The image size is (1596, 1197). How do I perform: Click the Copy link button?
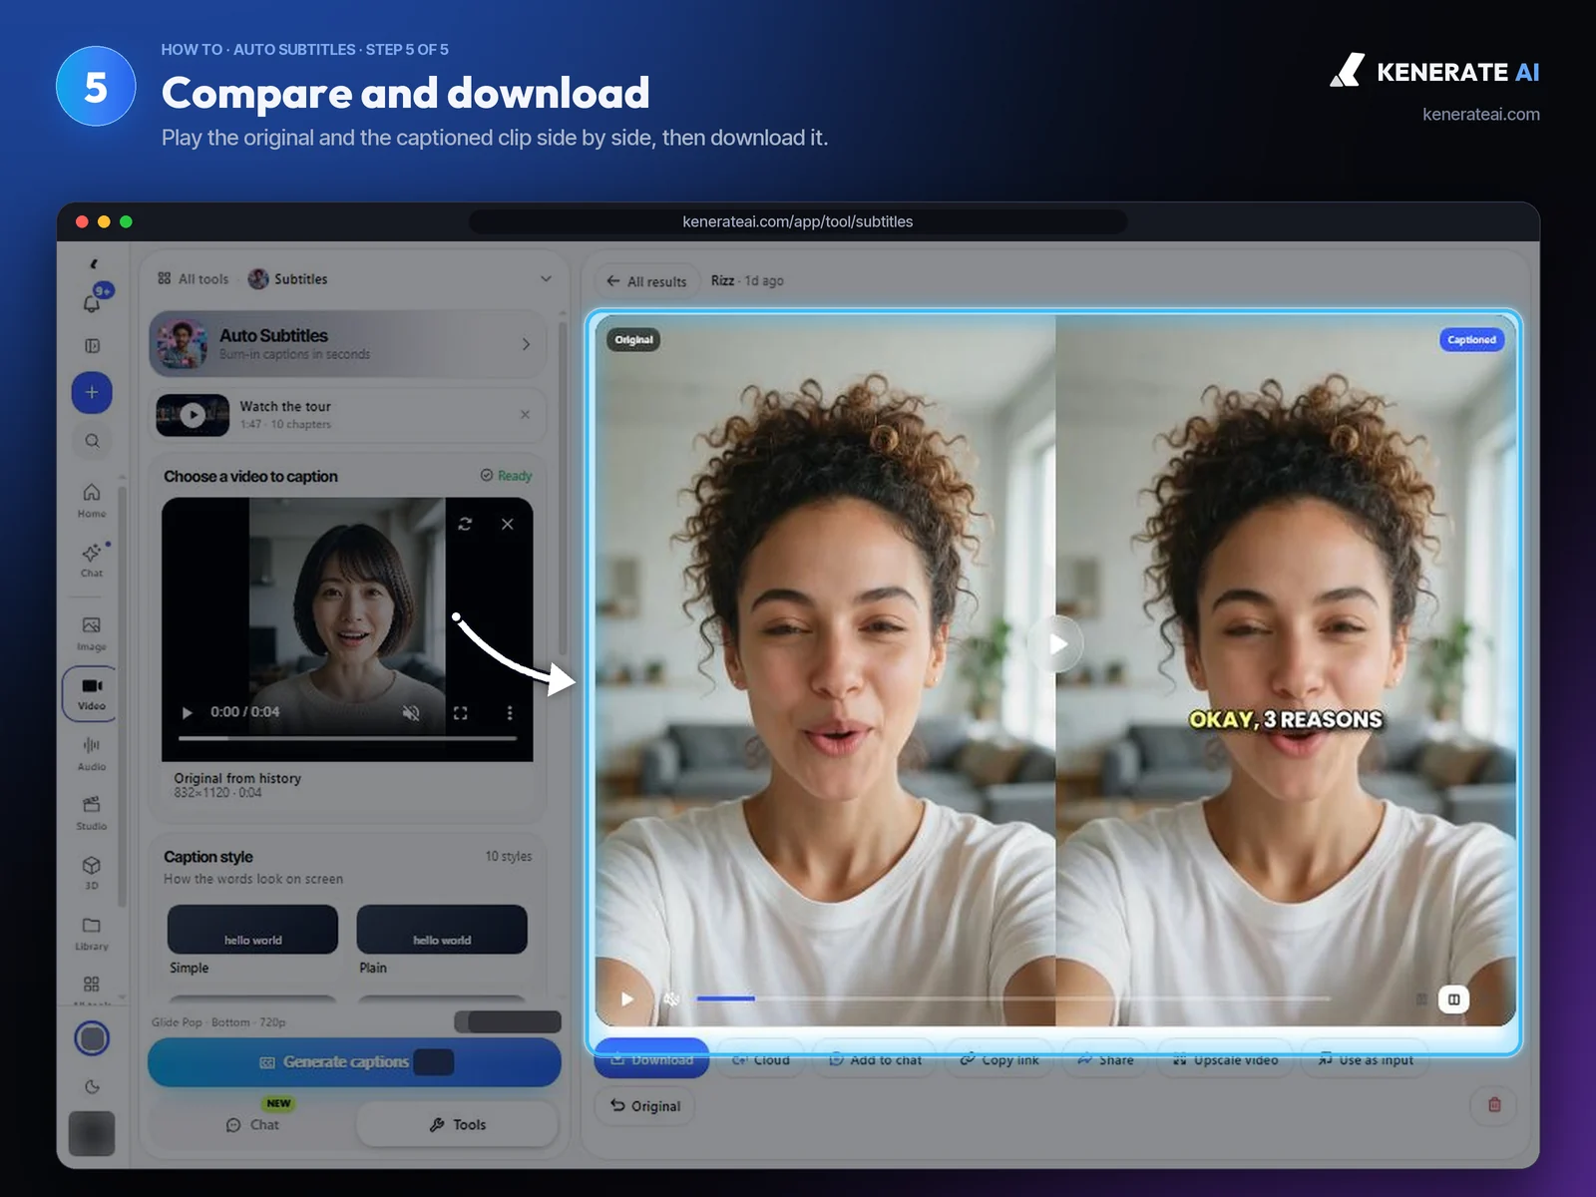(x=999, y=1059)
